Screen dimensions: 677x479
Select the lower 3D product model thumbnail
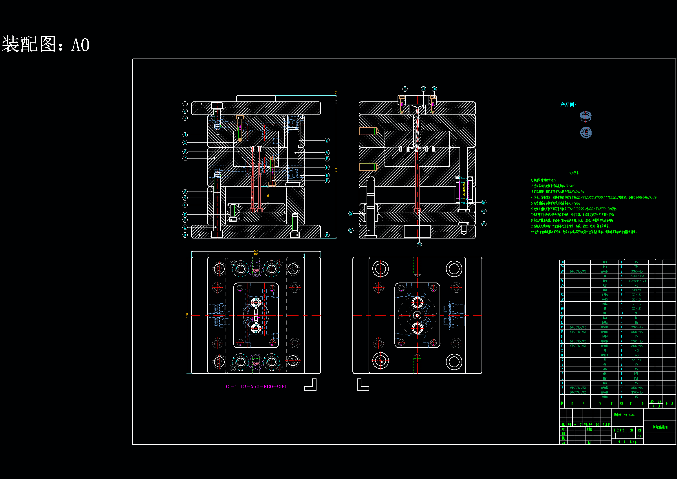coord(585,132)
